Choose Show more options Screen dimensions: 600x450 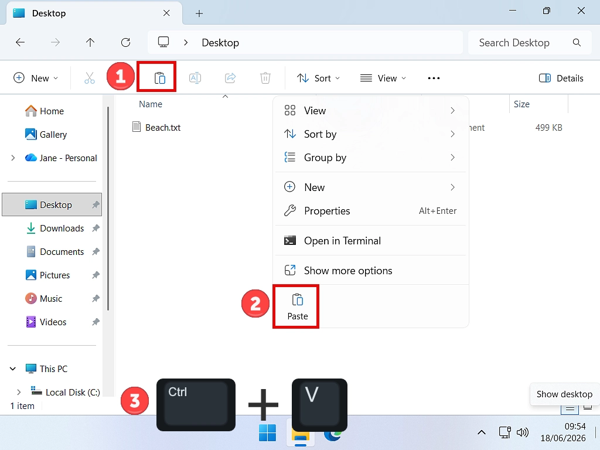[x=370, y=271]
